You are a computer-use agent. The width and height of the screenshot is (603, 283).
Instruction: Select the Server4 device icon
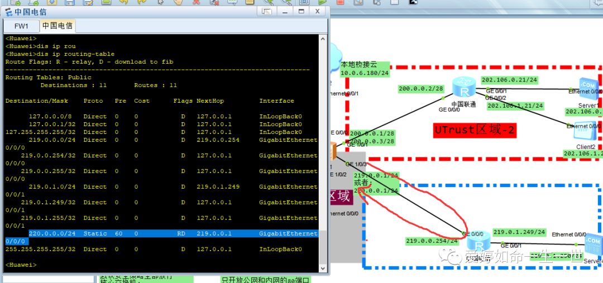tap(594, 245)
